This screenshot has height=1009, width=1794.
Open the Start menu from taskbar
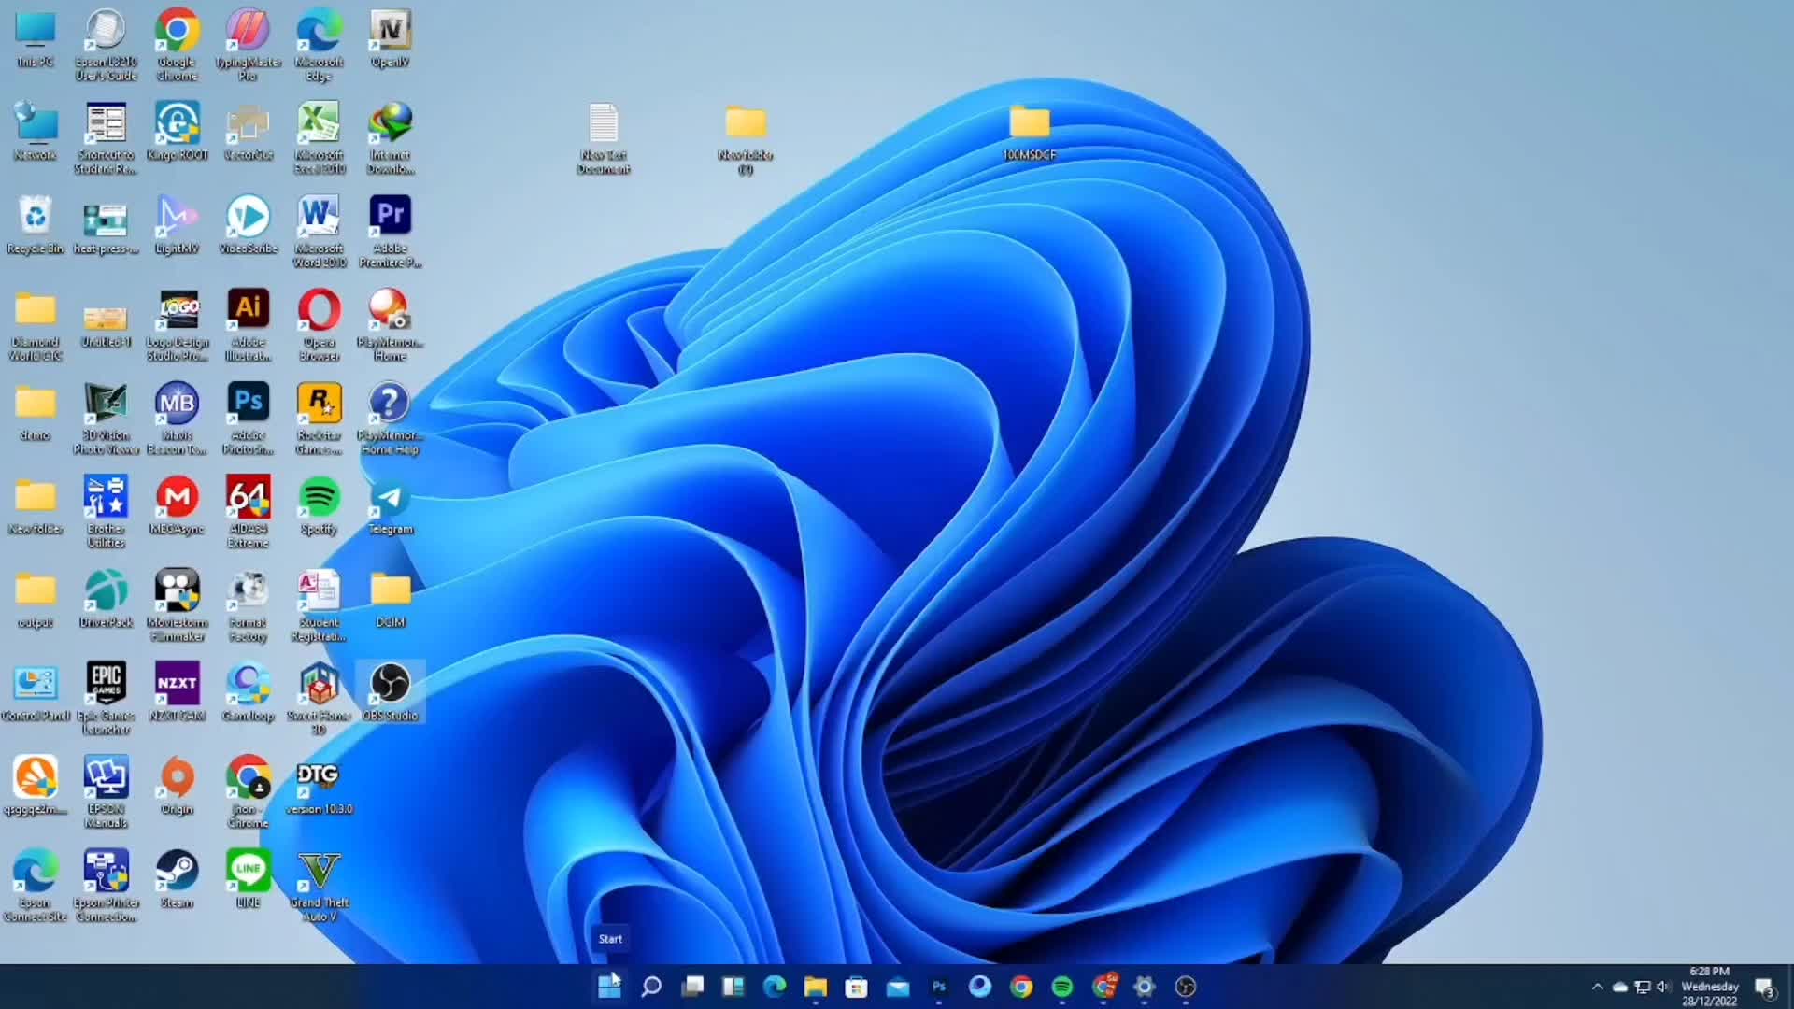[609, 987]
